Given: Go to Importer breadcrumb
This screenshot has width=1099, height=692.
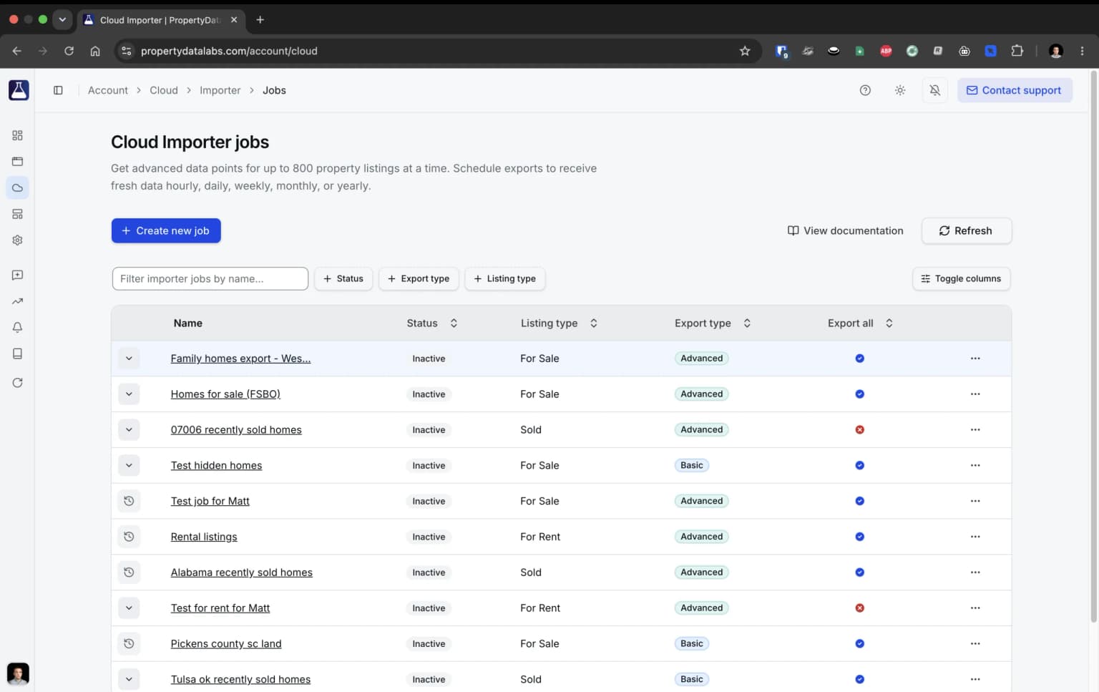Looking at the screenshot, I should tap(220, 90).
